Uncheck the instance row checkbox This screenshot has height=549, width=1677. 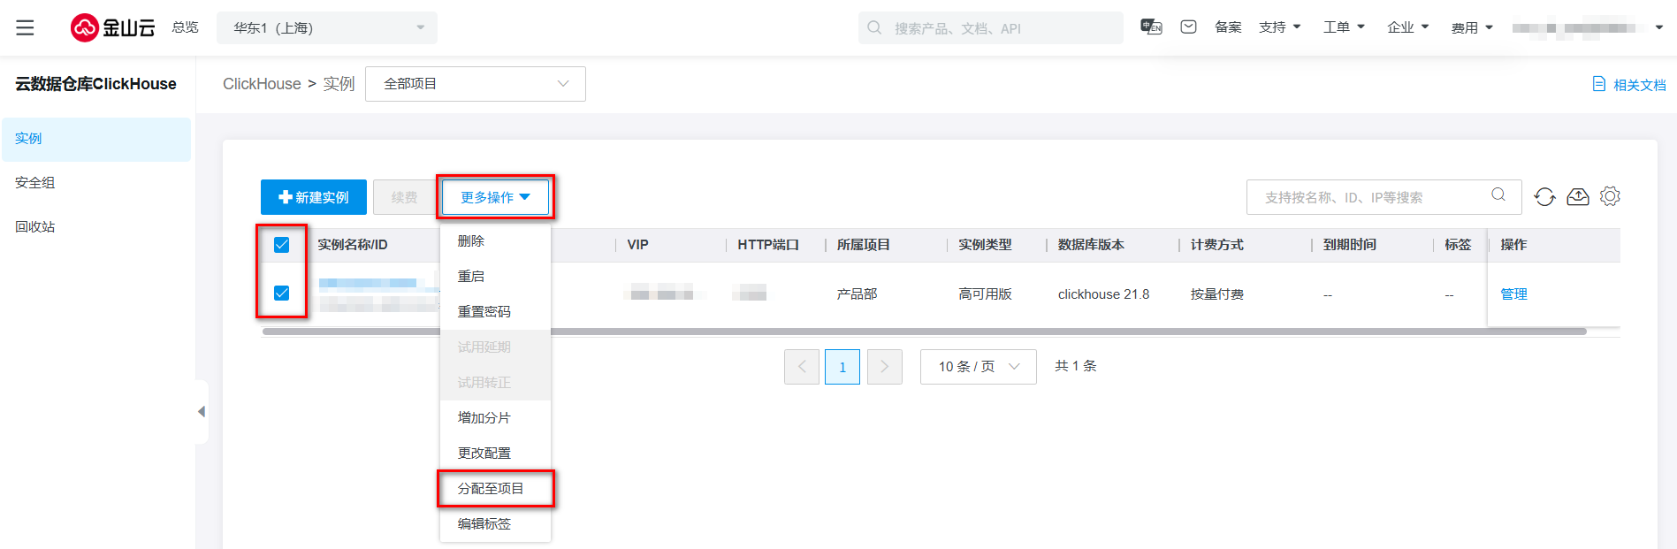(x=282, y=294)
